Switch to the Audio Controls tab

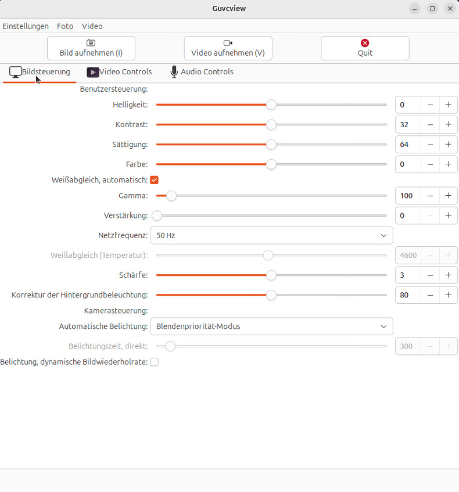tap(202, 72)
